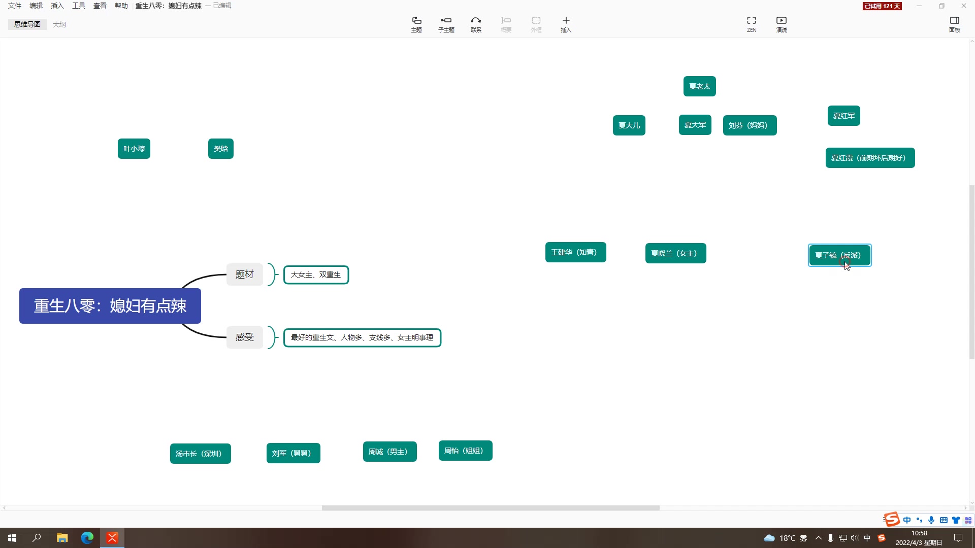The image size is (975, 548).
Task: Open the Windows Start menu
Action: point(12,538)
